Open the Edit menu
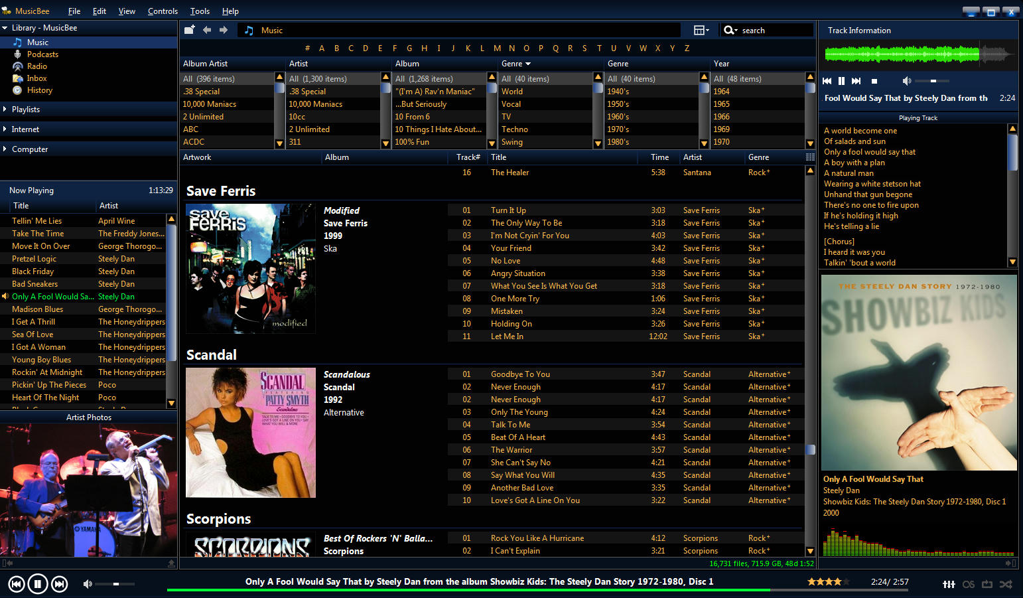The width and height of the screenshot is (1023, 598). point(100,11)
